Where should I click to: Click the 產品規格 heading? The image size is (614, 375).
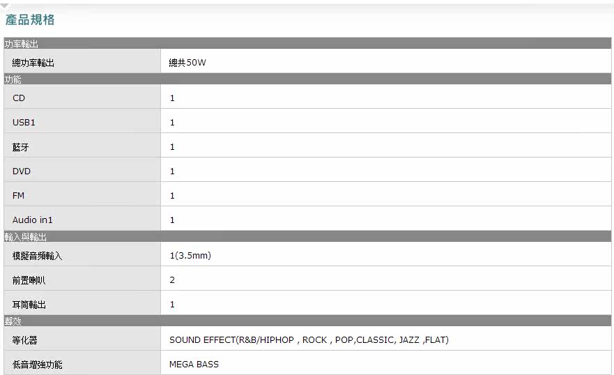click(x=29, y=20)
